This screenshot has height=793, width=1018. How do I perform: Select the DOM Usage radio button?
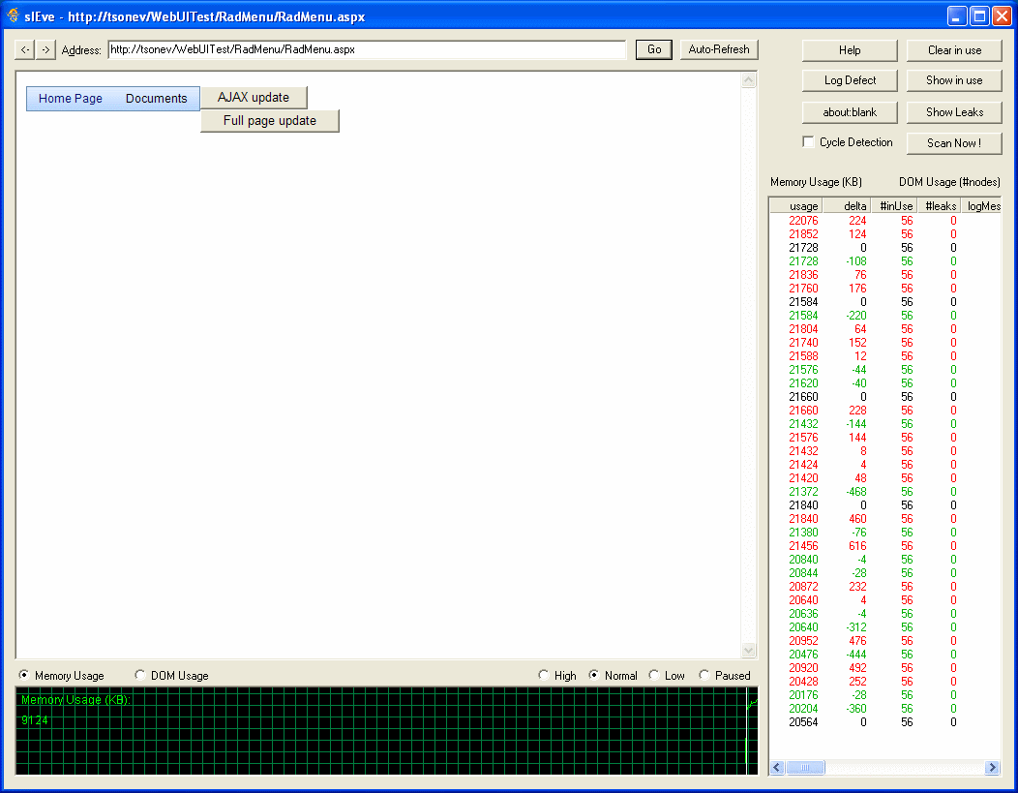coord(139,675)
